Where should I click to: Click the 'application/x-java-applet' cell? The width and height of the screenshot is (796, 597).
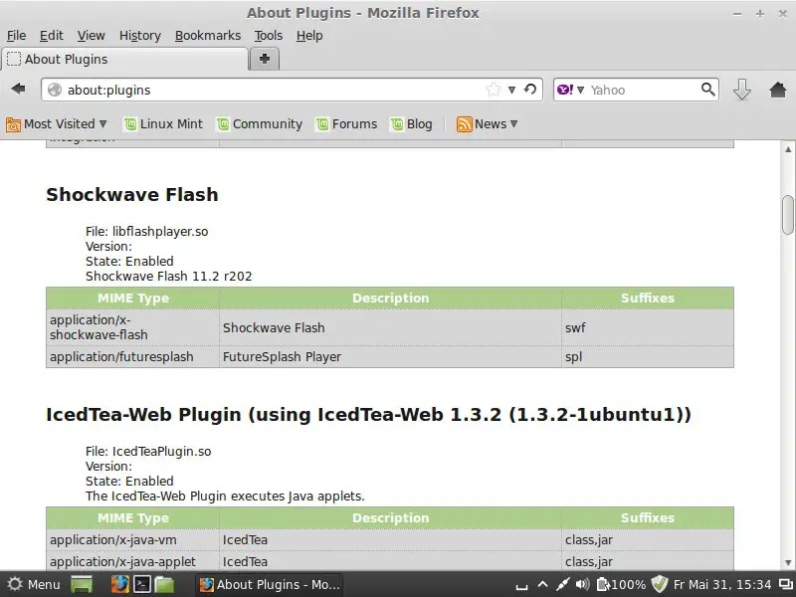[x=132, y=561]
